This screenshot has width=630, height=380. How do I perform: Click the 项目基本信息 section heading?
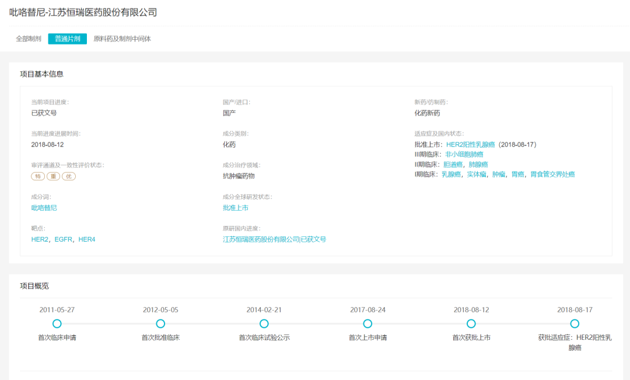tap(42, 74)
